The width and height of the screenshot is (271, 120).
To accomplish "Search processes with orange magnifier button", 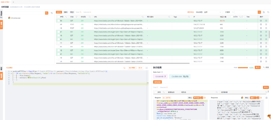I will click(x=46, y=13).
